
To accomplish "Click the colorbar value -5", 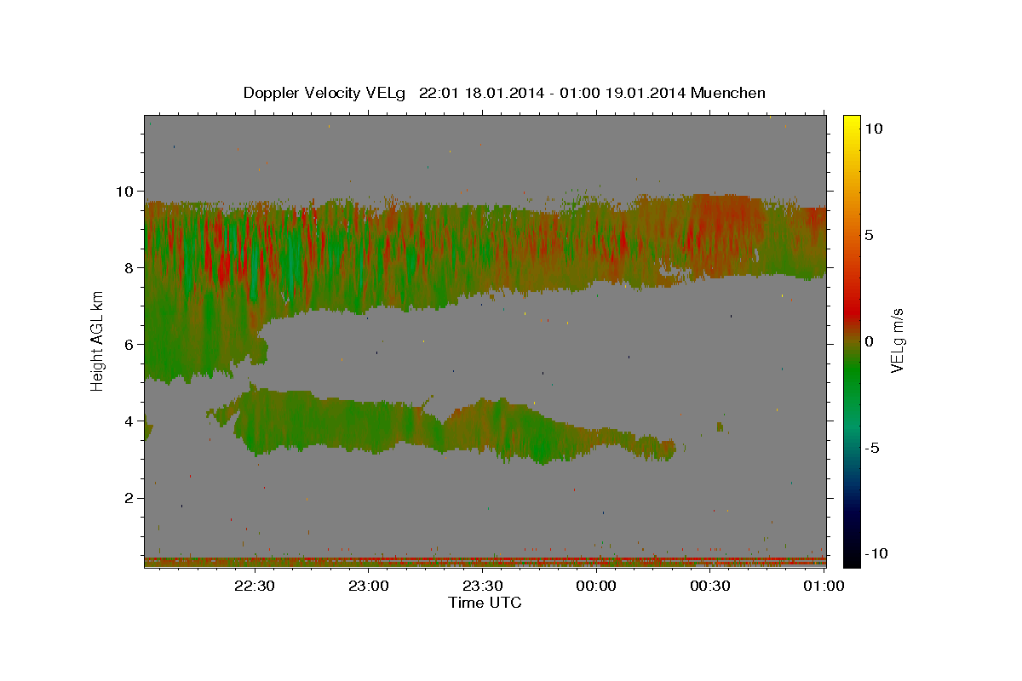I will [x=873, y=448].
